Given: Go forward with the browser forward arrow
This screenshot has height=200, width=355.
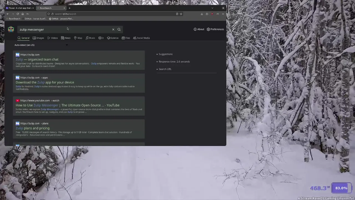Looking at the screenshot, I should coord(13,14).
